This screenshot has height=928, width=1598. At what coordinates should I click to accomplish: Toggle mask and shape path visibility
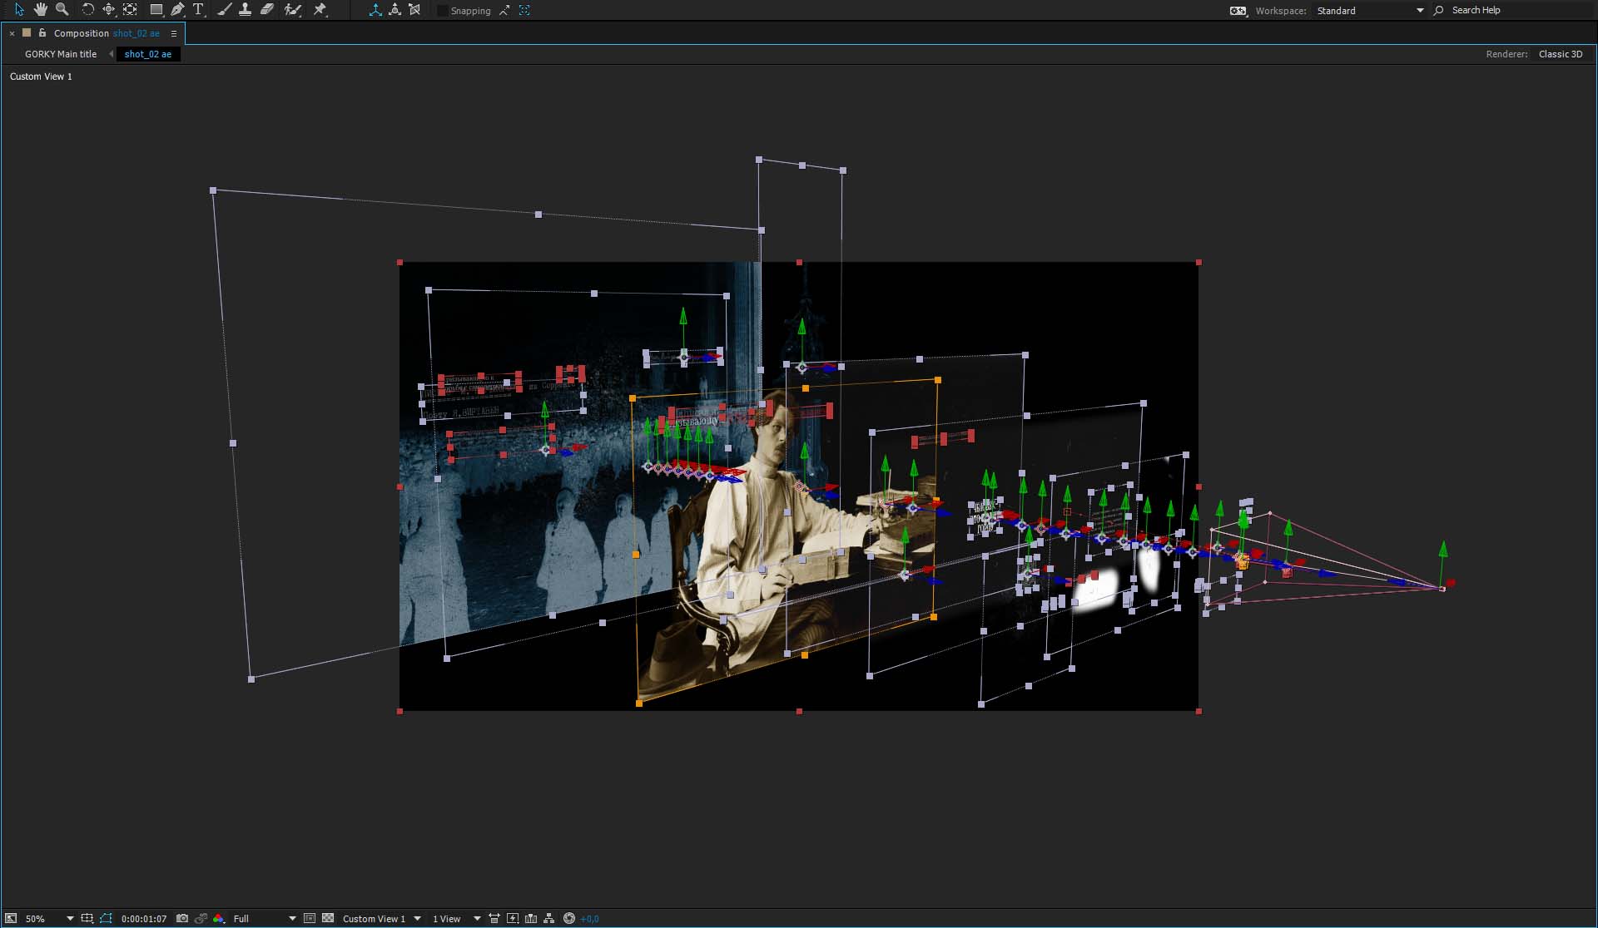(106, 919)
